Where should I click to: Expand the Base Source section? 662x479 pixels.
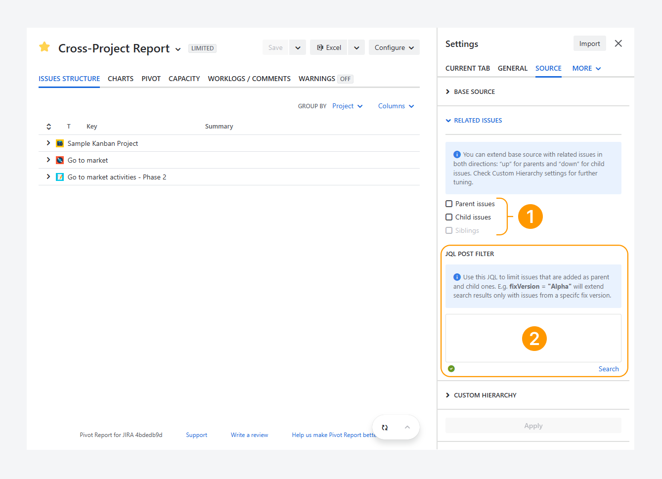(x=470, y=92)
